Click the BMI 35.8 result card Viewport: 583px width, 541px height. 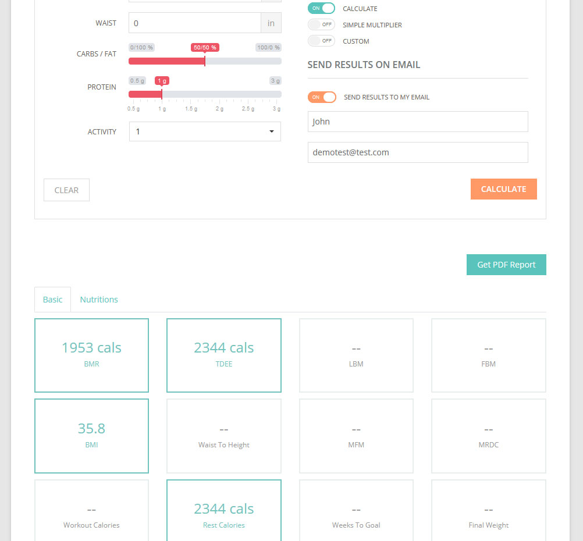pyautogui.click(x=91, y=436)
